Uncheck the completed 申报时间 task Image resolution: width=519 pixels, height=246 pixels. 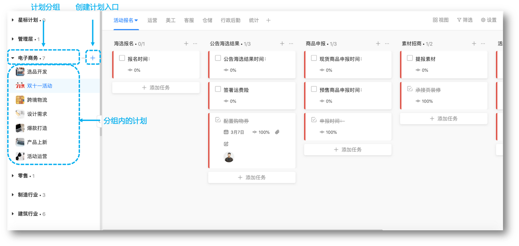(314, 120)
